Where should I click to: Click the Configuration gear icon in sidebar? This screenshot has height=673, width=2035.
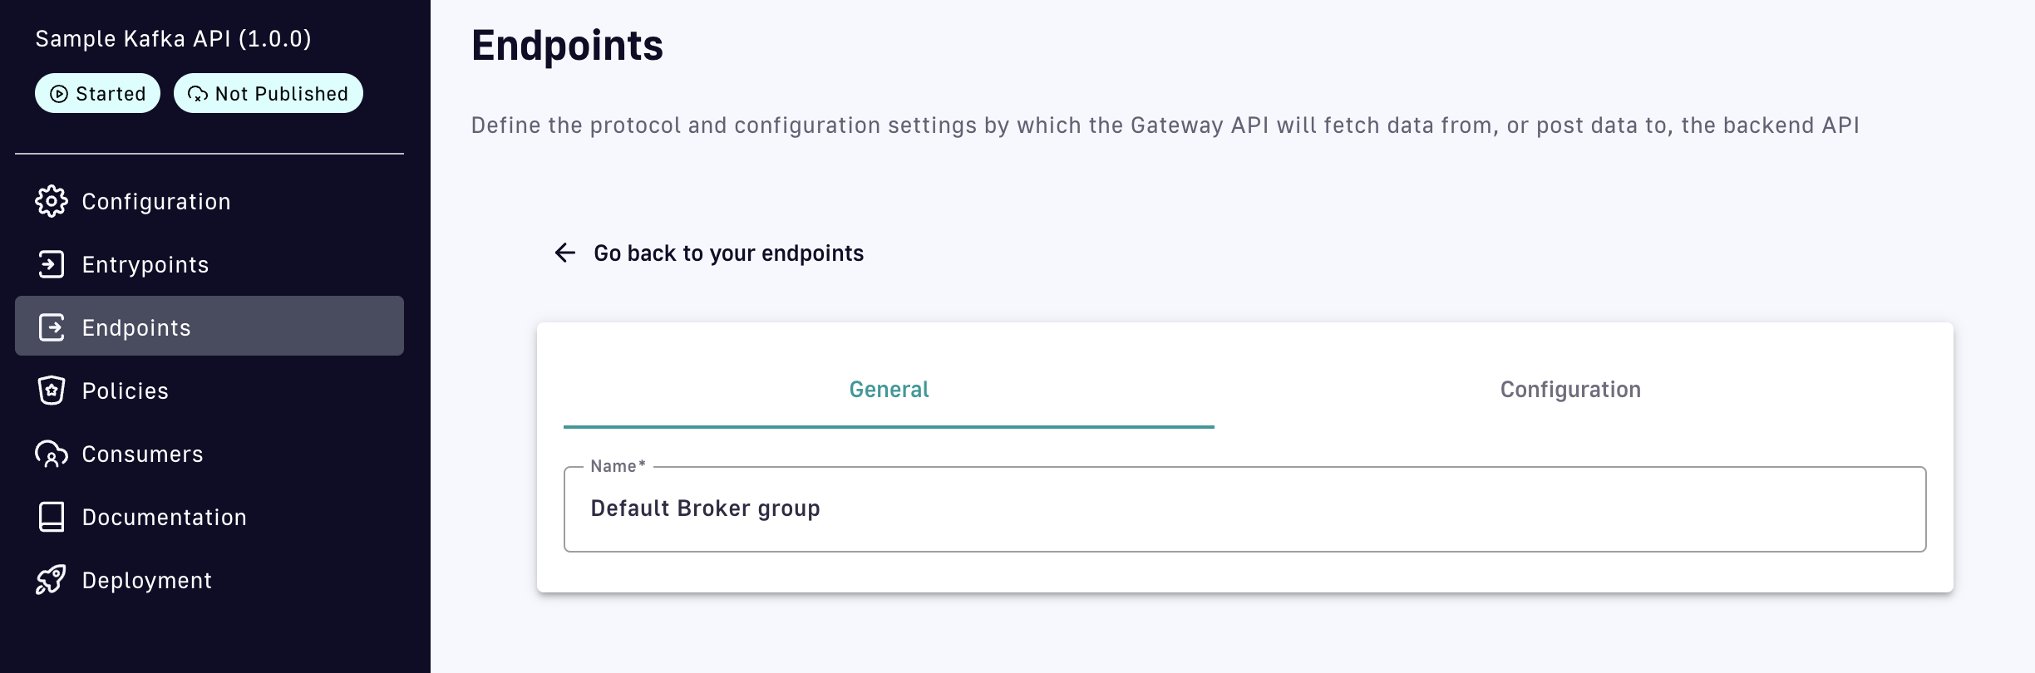[x=52, y=201]
